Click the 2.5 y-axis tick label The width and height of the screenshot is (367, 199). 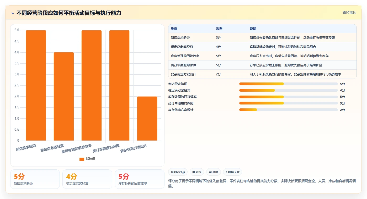(x=17, y=85)
